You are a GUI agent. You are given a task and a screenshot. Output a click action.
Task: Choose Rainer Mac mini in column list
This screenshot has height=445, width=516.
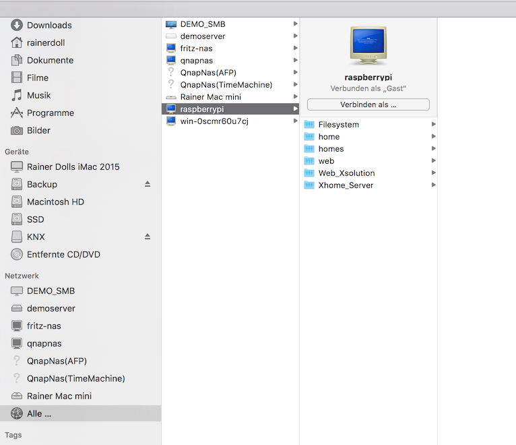[210, 97]
